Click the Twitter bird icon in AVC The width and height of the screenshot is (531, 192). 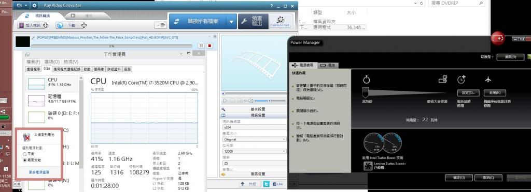[x=266, y=184]
